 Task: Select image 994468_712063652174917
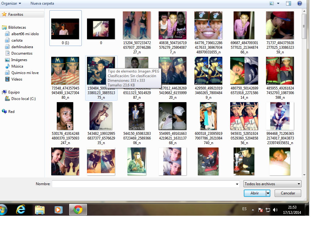280,116
